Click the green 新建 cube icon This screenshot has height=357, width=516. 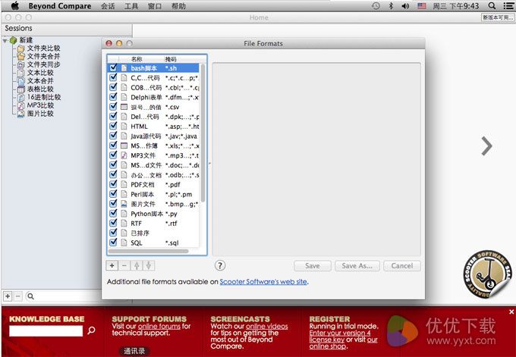(13, 40)
